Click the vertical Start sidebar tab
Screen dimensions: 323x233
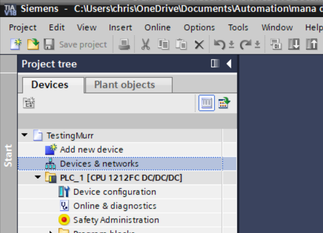8,155
